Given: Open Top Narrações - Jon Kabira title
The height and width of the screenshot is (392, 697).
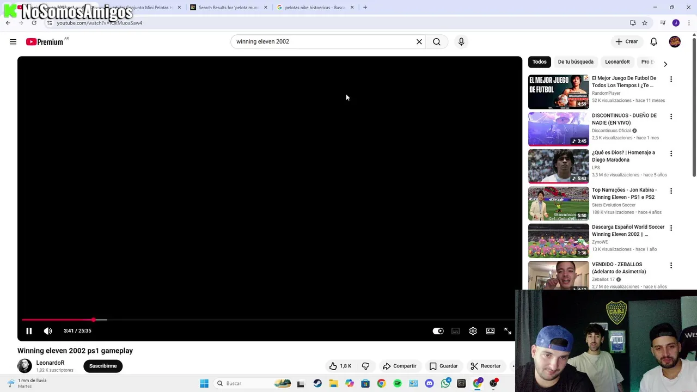Looking at the screenshot, I should click(625, 193).
